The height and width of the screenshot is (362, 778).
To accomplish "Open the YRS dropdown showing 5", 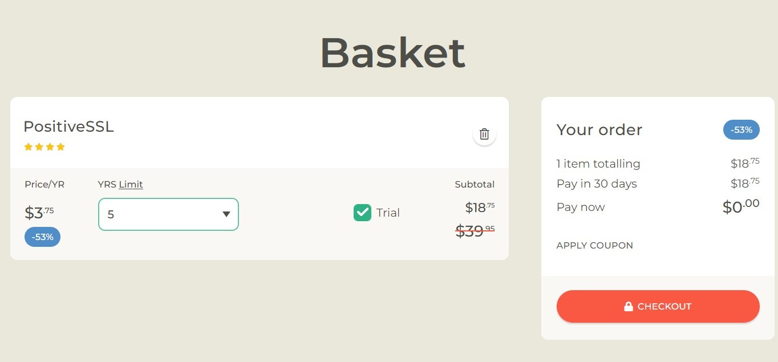I will point(168,214).
